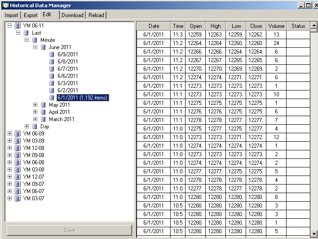
Task: Click the database icon beside YM 12-08
Action: 18,148
